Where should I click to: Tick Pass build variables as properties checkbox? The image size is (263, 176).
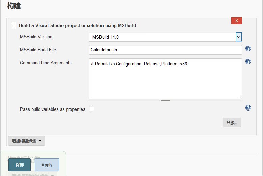click(x=92, y=109)
